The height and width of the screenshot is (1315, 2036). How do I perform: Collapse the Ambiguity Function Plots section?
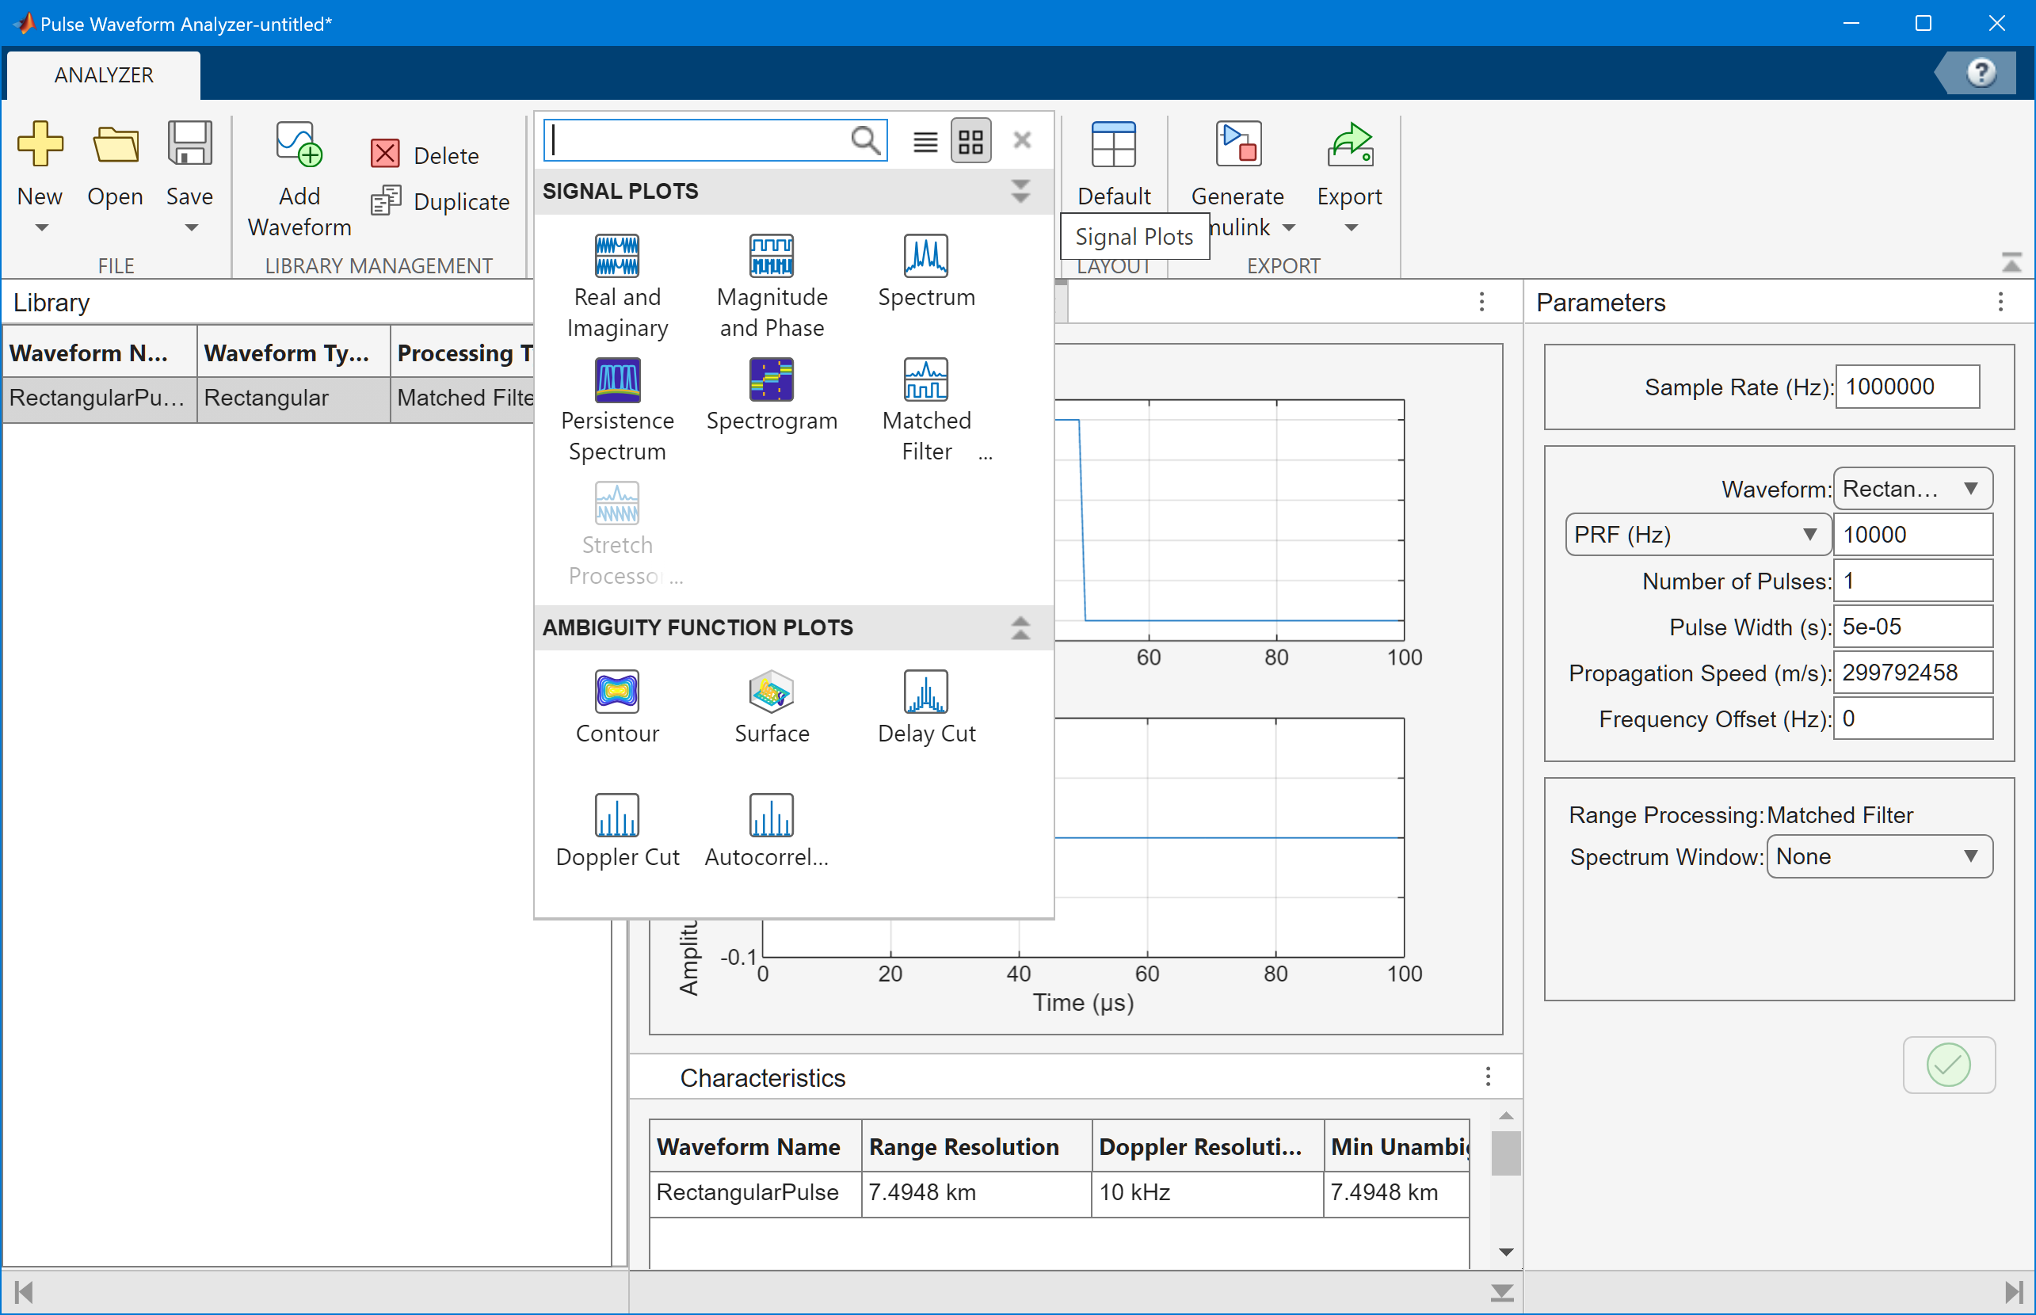[1020, 627]
